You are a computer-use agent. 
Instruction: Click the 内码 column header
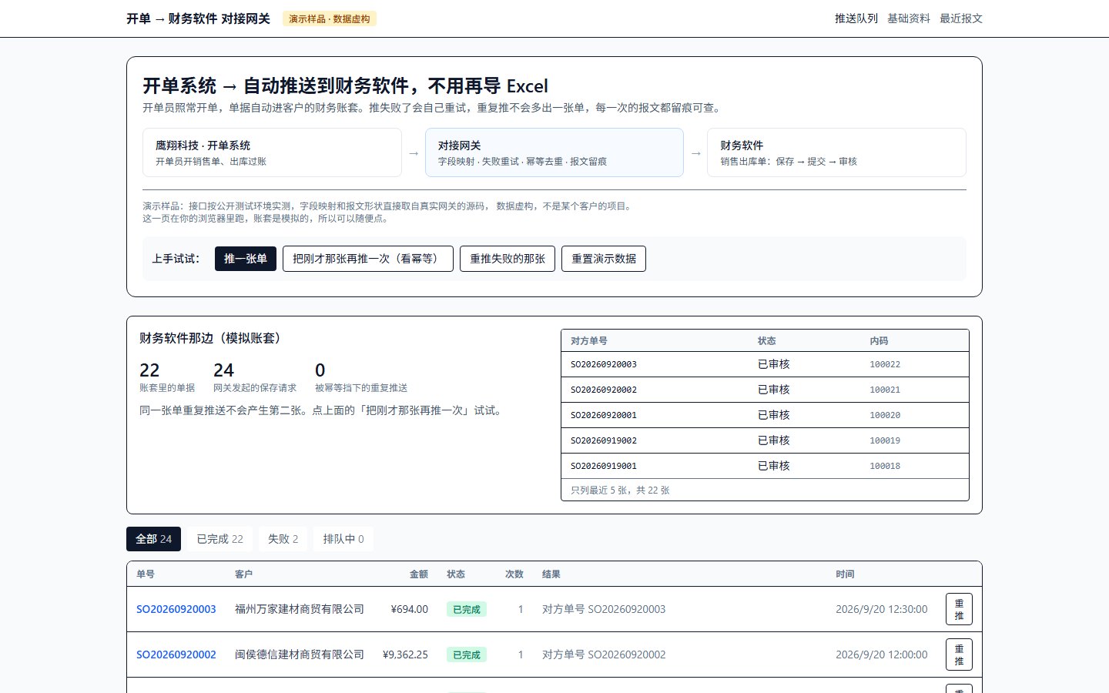pyautogui.click(x=879, y=341)
